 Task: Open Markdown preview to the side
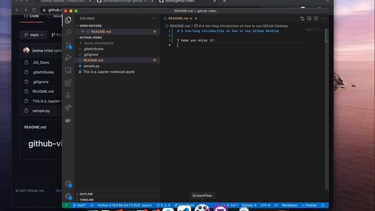click(309, 18)
